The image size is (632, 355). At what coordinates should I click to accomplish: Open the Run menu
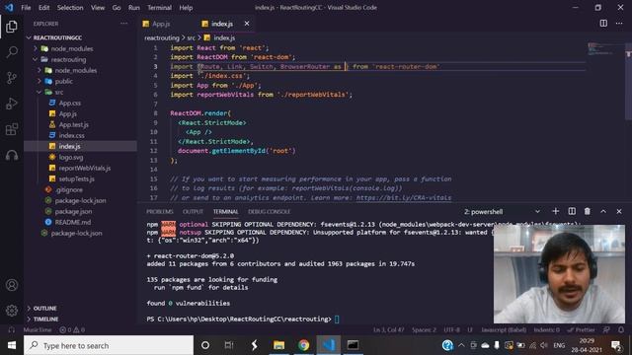coord(134,8)
